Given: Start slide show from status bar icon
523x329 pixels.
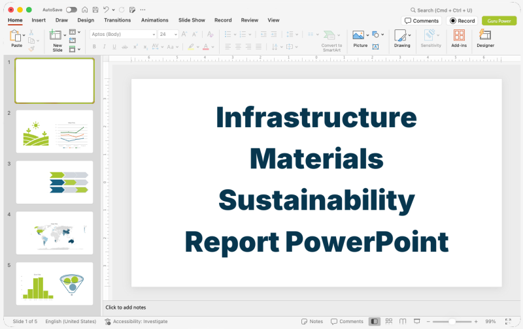Looking at the screenshot, I should [x=417, y=321].
